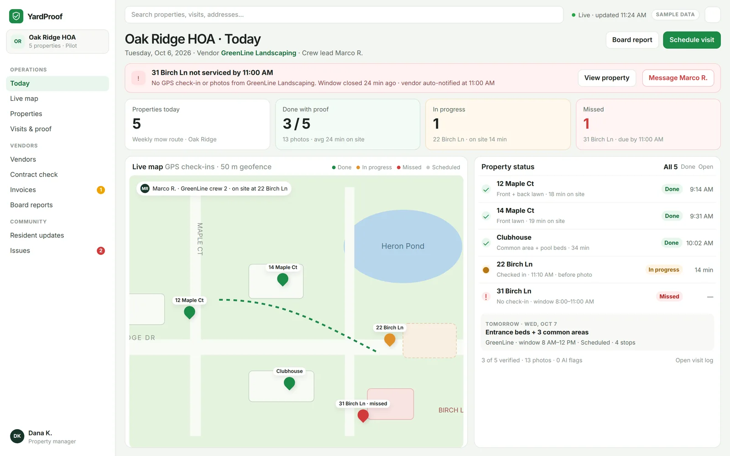Open Resident updates page
Screen dimensions: 730x456
(x=57, y=235)
